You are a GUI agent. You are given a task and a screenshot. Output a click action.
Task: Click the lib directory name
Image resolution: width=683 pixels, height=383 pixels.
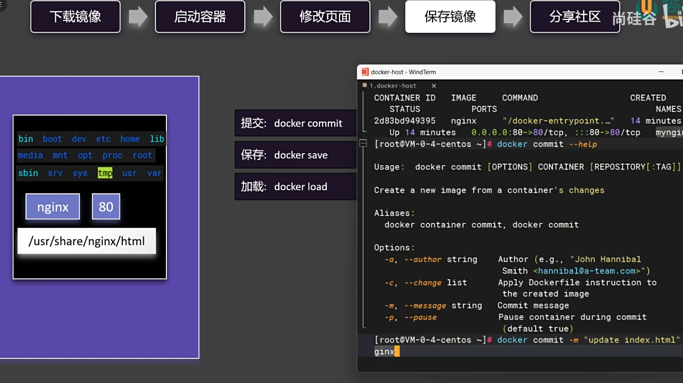157,139
